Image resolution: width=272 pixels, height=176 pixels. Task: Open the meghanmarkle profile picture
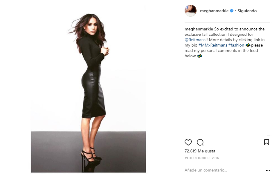tap(191, 11)
